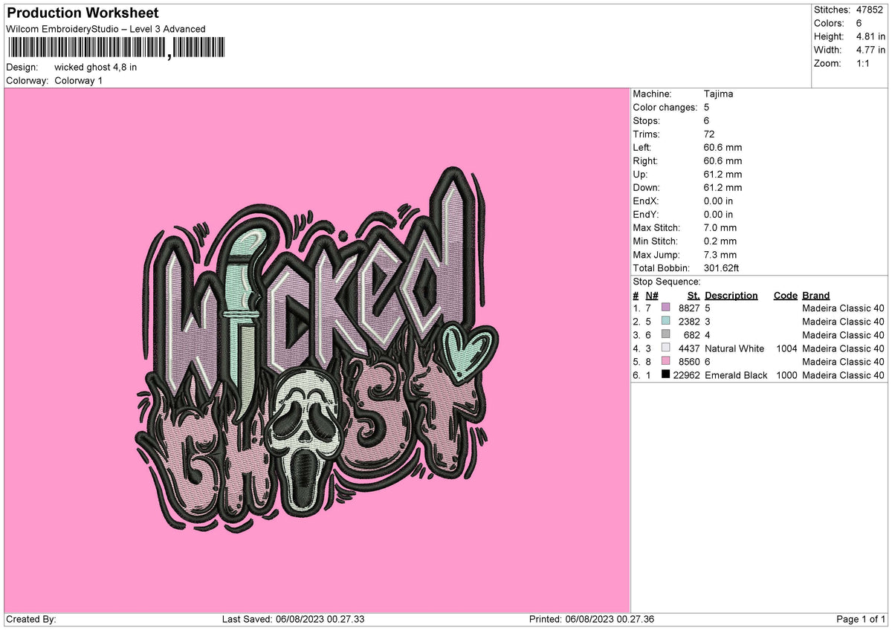Image resolution: width=892 pixels, height=630 pixels.
Task: Click the purple swatch for thread 8827
Action: point(665,308)
